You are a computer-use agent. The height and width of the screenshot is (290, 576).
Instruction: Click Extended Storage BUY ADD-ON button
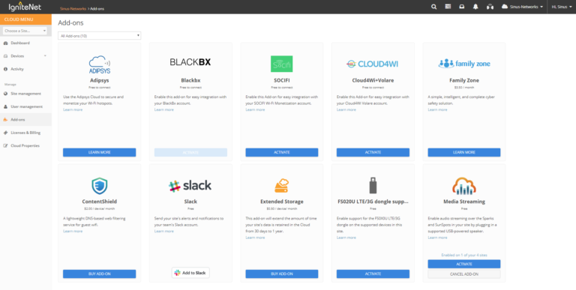(282, 274)
